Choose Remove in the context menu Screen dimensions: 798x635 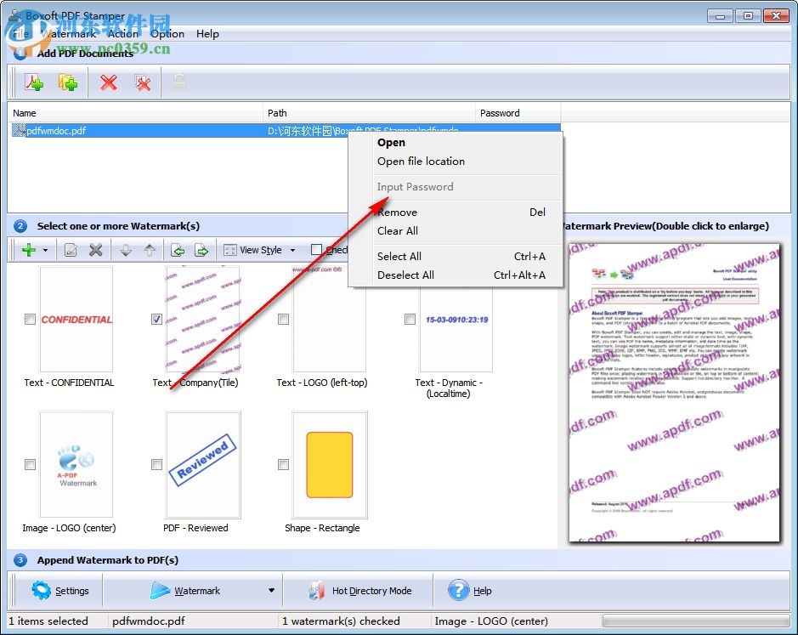[x=456, y=213]
